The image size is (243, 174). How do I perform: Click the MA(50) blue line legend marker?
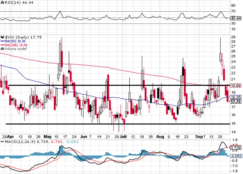2,41
